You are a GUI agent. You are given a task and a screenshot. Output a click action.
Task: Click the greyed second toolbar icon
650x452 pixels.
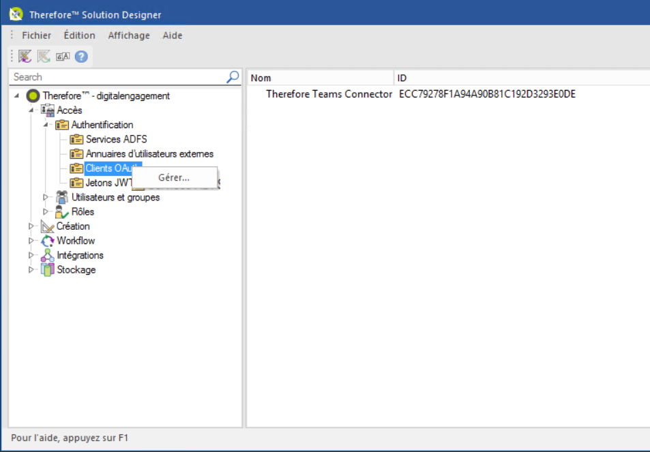44,57
